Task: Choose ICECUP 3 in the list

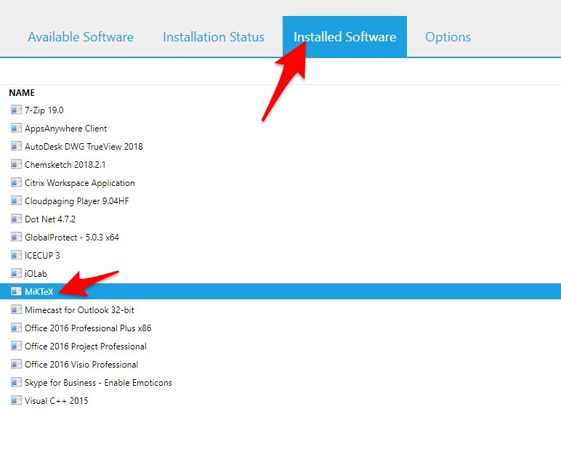Action: [42, 256]
